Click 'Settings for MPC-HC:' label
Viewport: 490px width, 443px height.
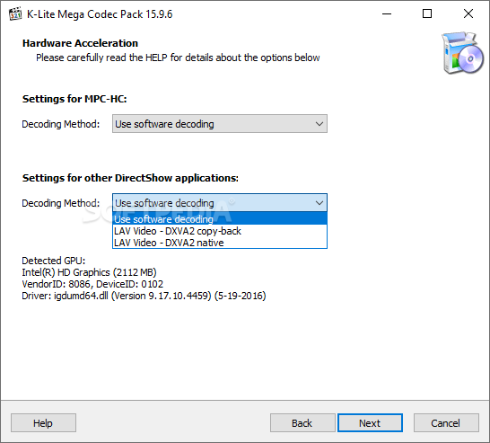[74, 99]
